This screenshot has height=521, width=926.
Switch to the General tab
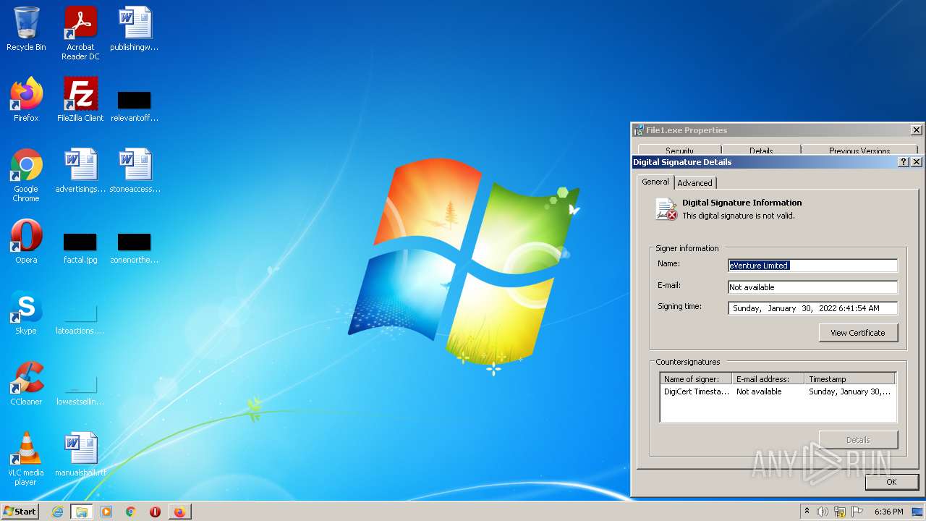tap(655, 182)
